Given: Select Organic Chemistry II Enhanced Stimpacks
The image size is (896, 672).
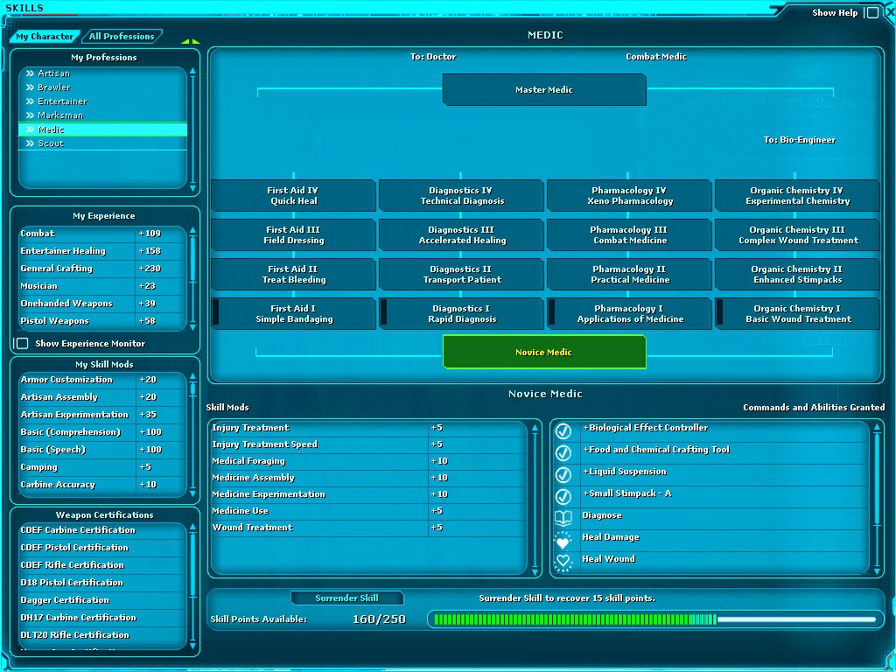Looking at the screenshot, I should click(x=798, y=274).
